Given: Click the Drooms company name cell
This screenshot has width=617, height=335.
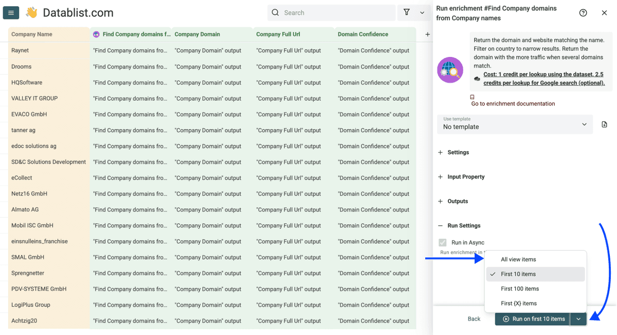Looking at the screenshot, I should click(49, 67).
